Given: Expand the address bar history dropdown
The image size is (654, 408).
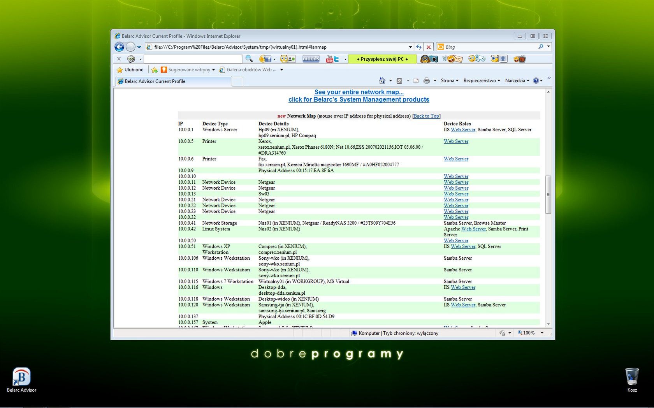Looking at the screenshot, I should click(410, 47).
